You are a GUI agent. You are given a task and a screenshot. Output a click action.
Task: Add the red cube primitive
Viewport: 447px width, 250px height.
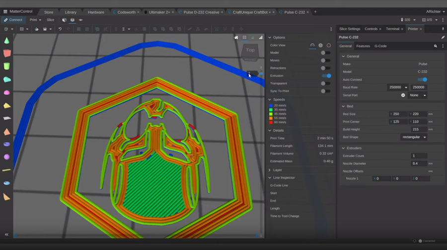[x=7, y=53]
